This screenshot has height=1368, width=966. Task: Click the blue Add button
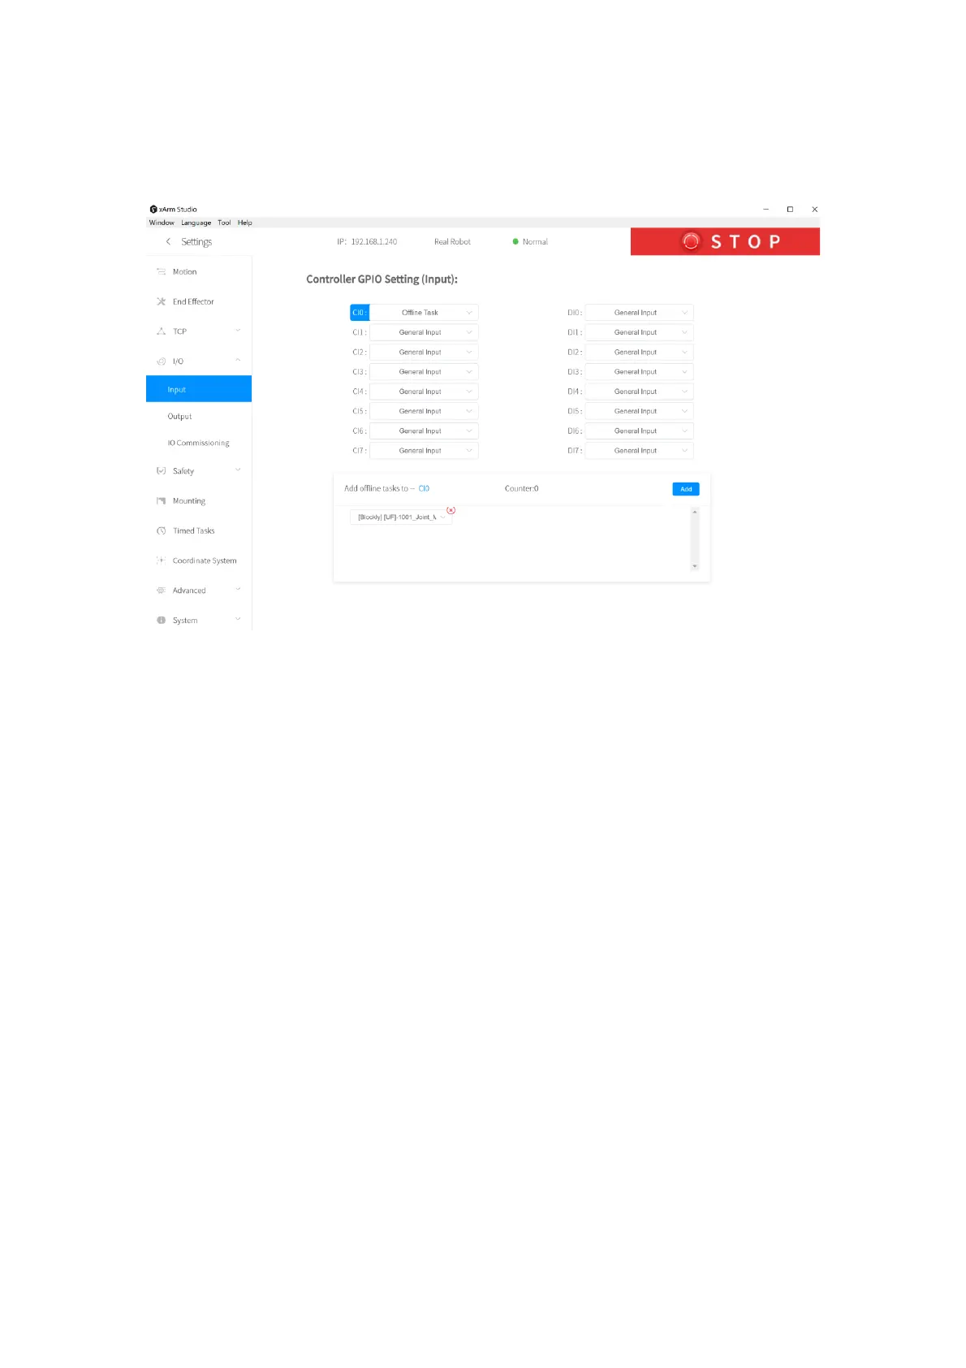click(686, 489)
